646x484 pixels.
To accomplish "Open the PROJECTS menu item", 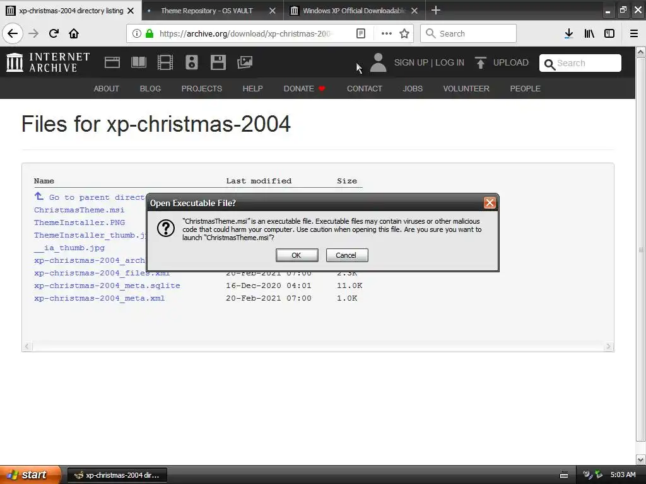I will tap(202, 88).
